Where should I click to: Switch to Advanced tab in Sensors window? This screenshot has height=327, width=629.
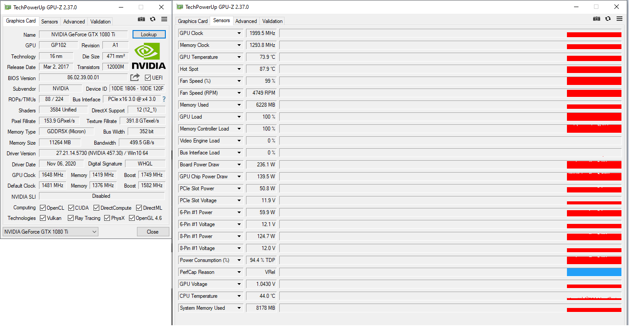(x=246, y=21)
